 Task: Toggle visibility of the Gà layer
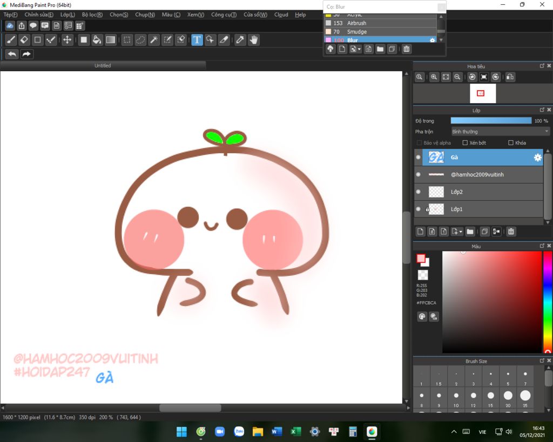pos(419,157)
